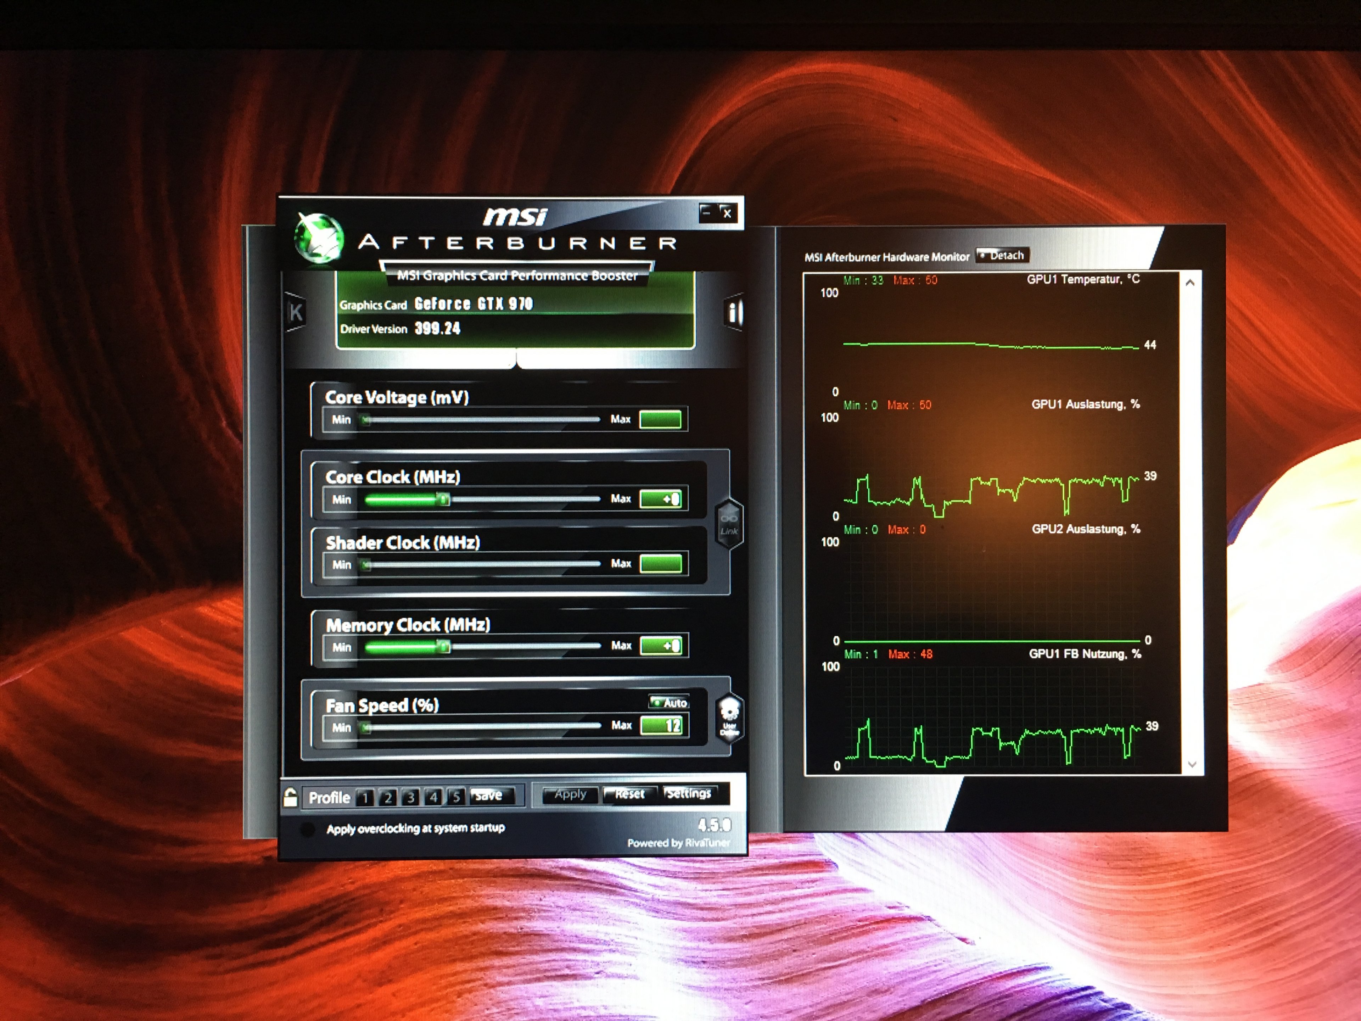Toggle the fan speed Auto button
The image size is (1361, 1021).
point(670,702)
